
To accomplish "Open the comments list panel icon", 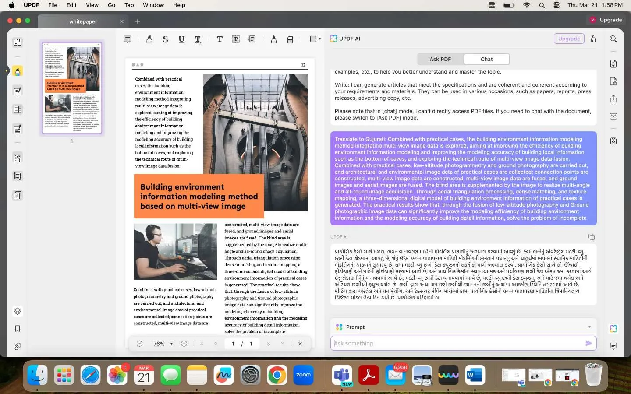I will click(x=613, y=346).
